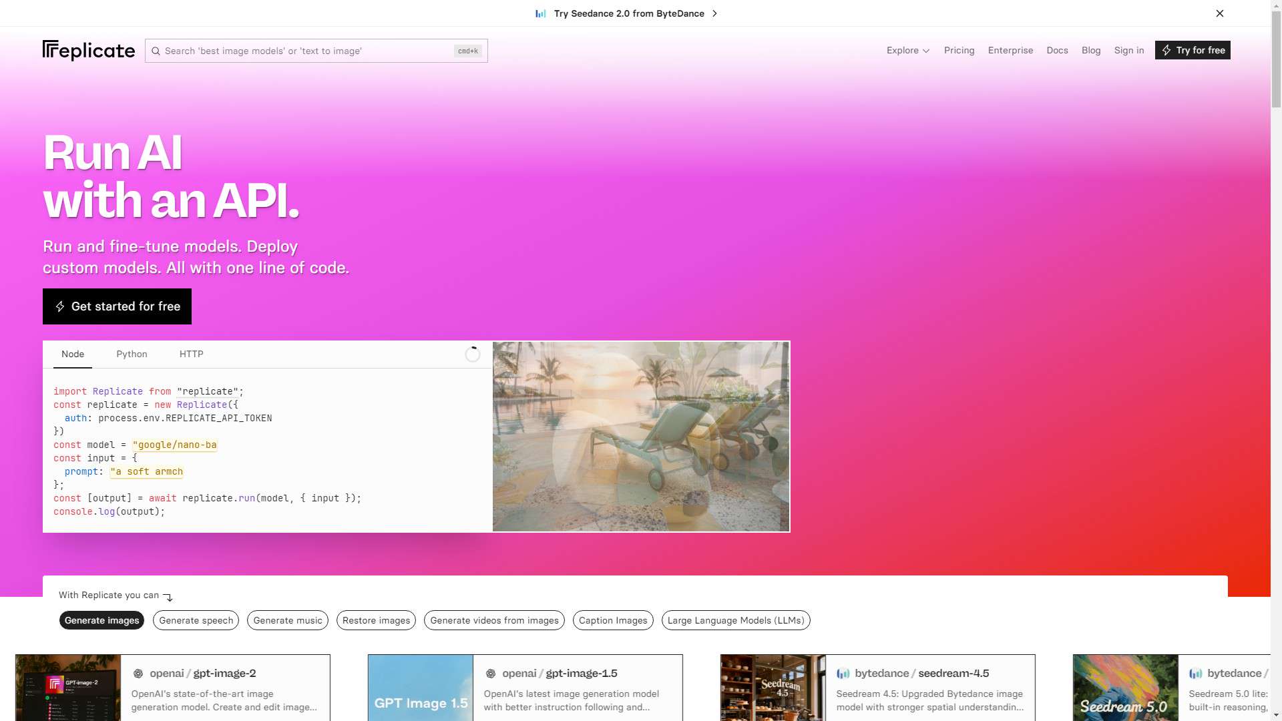Click the Try for free button
The image size is (1282, 721).
(x=1193, y=50)
